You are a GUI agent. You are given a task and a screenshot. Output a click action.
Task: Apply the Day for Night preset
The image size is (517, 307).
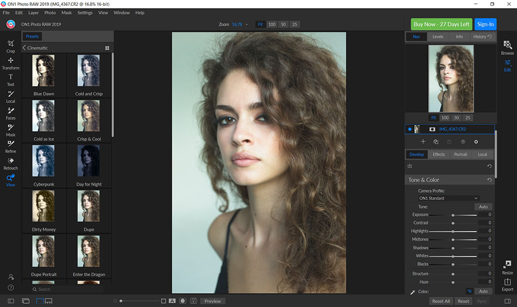coord(89,161)
